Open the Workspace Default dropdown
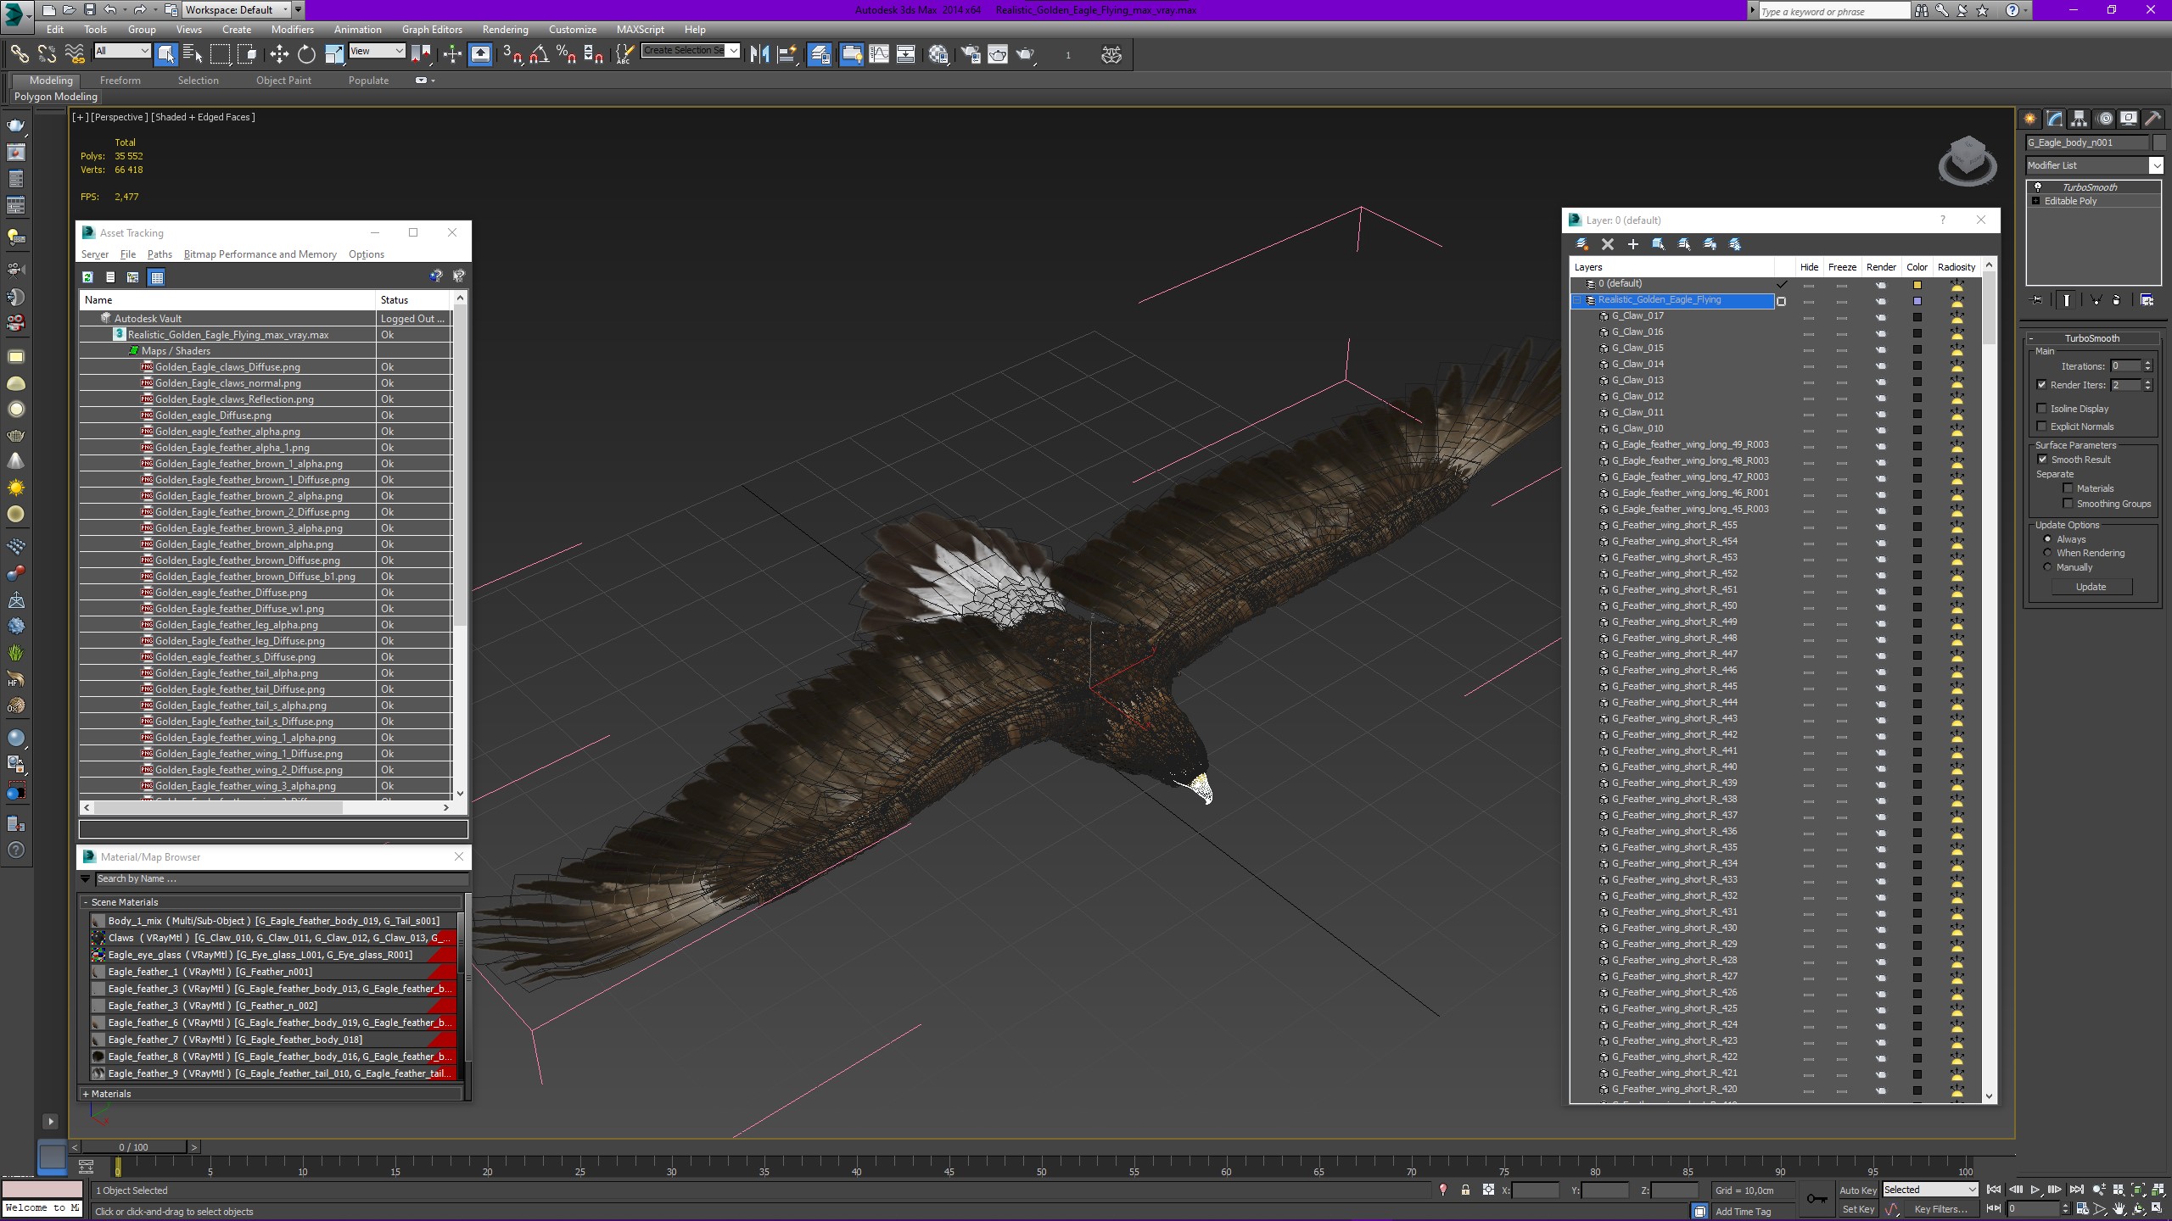The height and width of the screenshot is (1221, 2172). click(238, 10)
